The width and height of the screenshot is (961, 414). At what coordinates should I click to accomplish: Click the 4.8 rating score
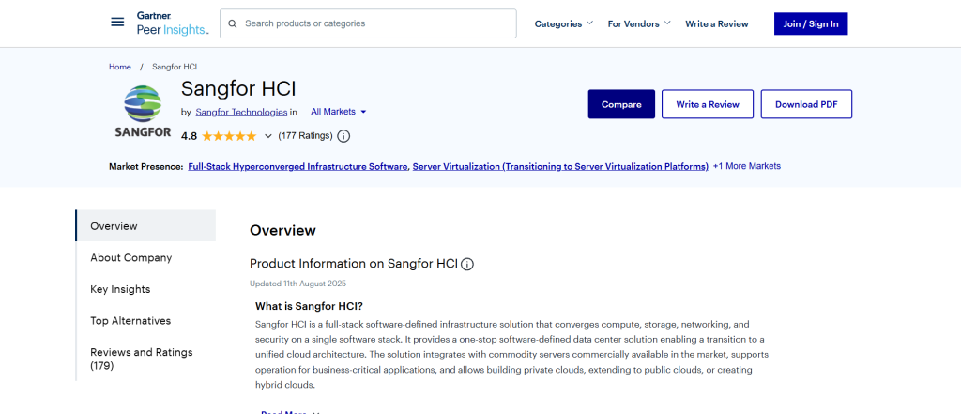coord(189,136)
